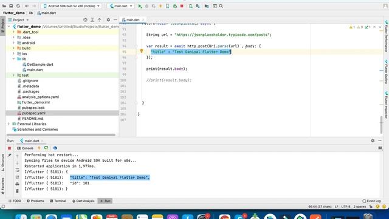Click the Open folder toolbar icon
Image resolution: width=389 pixels, height=219 pixels.
tap(4, 6)
